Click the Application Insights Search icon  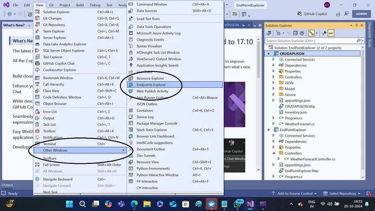(131, 65)
